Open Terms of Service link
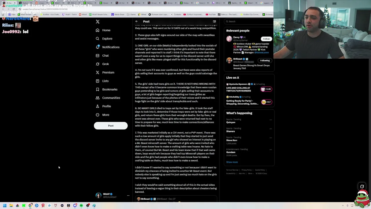 tap(232, 170)
